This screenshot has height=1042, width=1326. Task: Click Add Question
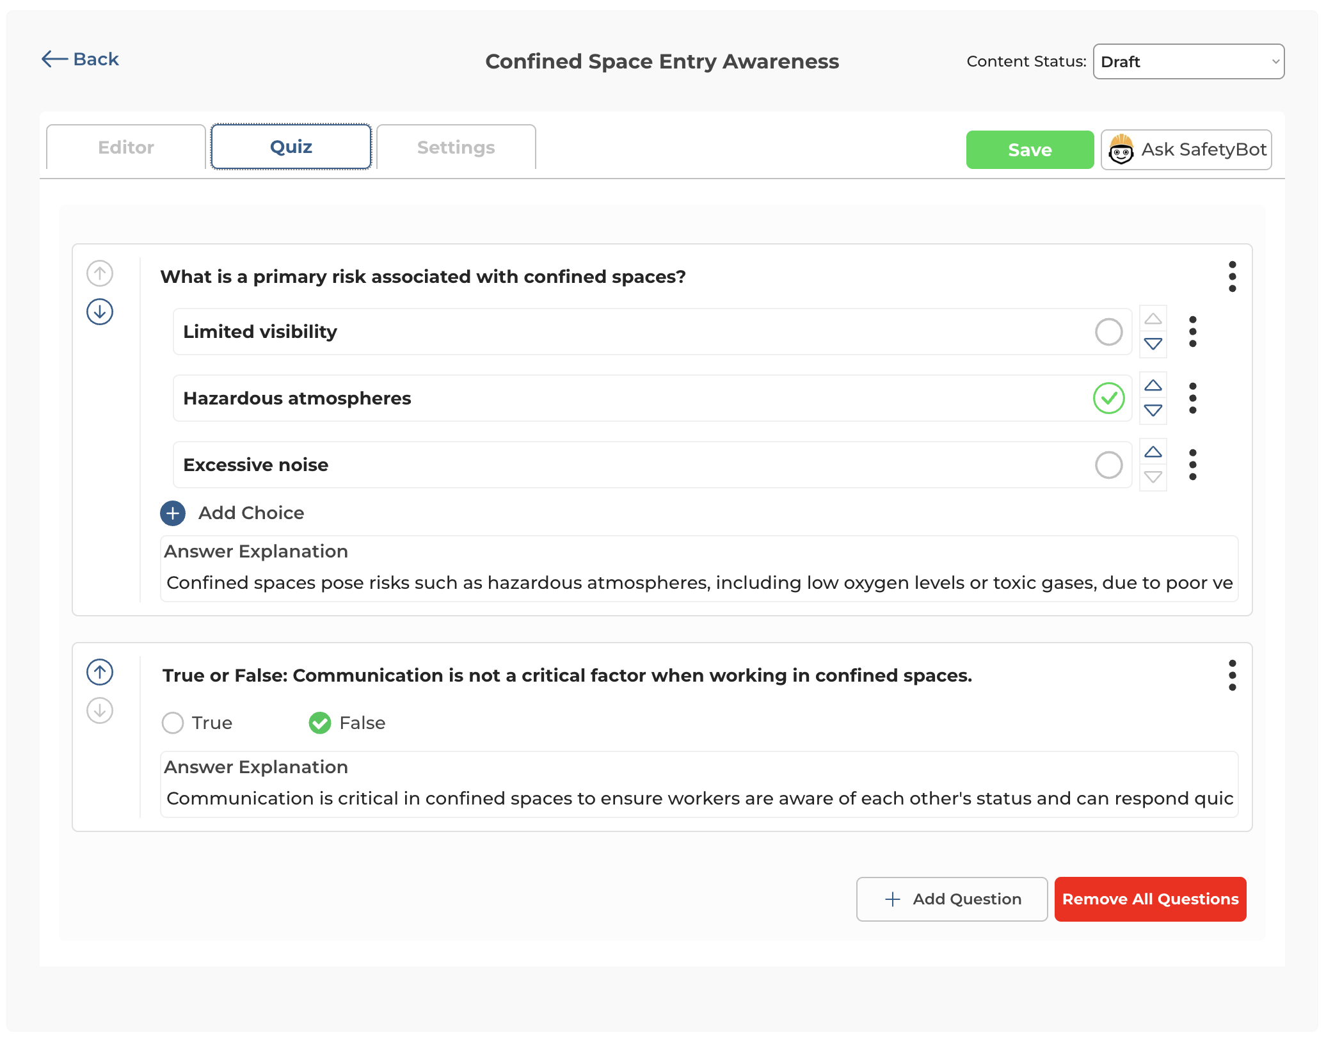[x=952, y=899]
